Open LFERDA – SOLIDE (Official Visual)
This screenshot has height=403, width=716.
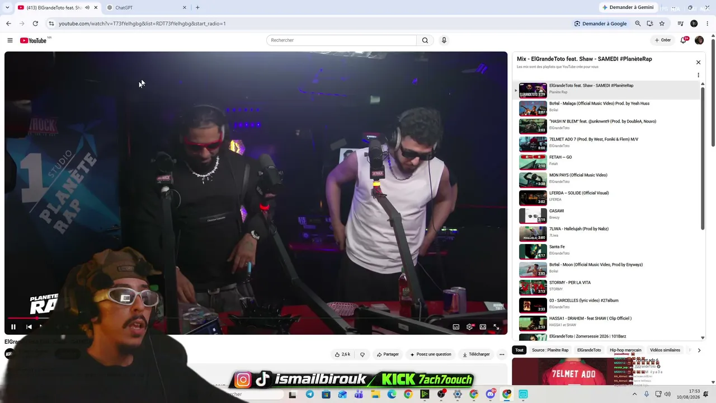click(x=607, y=198)
